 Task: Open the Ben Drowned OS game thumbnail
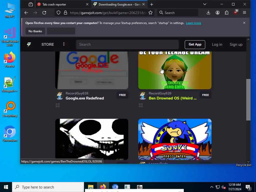pos(175,70)
